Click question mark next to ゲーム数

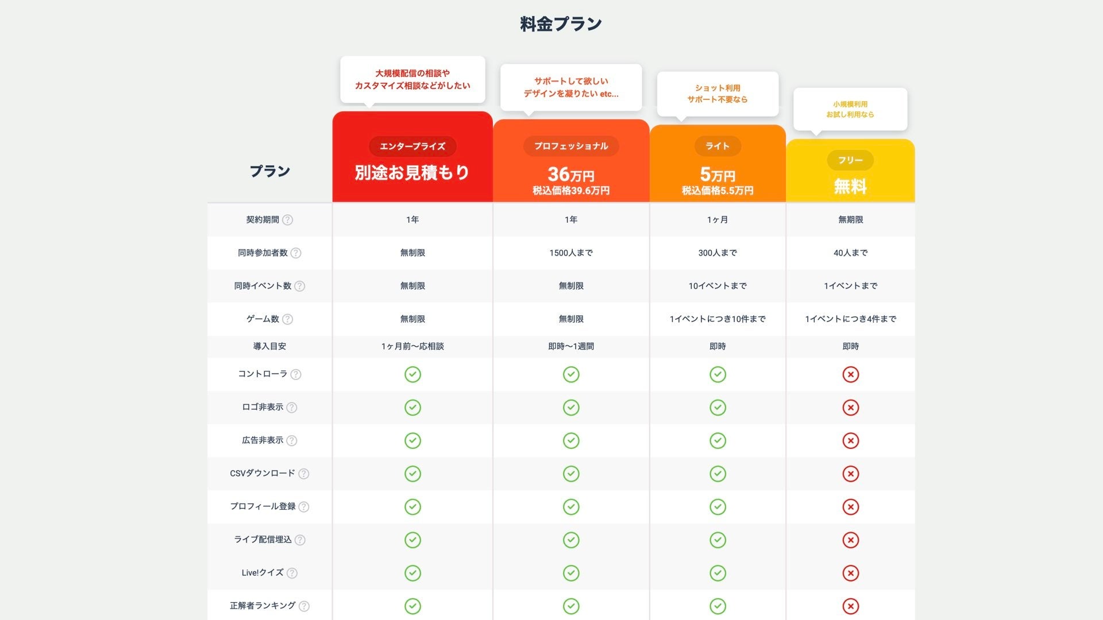click(x=288, y=319)
